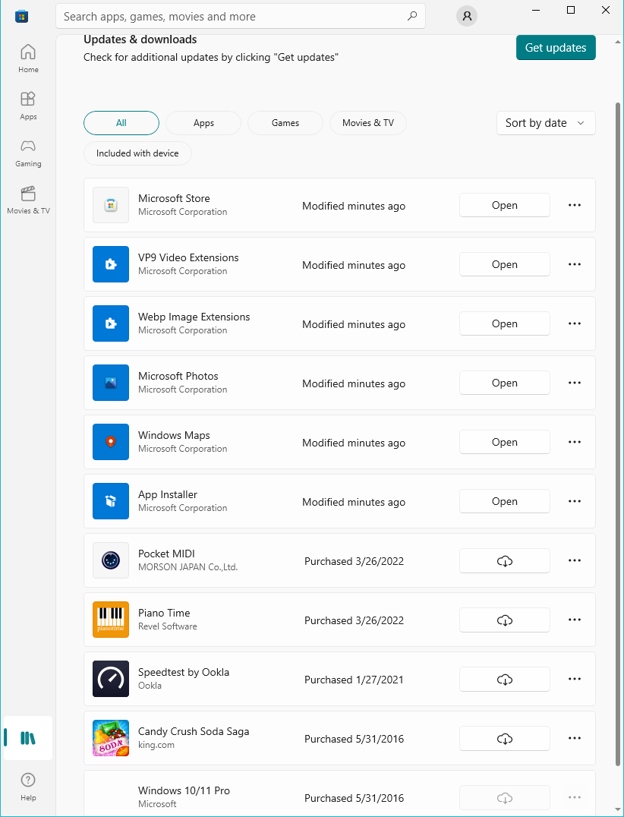The height and width of the screenshot is (817, 624).
Task: Open Help from the sidebar
Action: (28, 787)
